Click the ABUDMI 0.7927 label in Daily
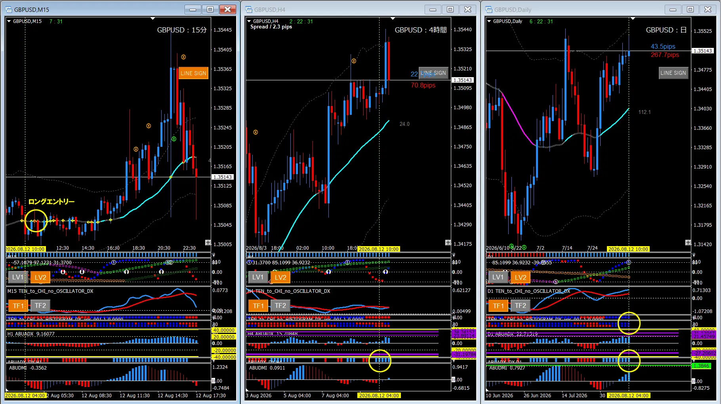The height and width of the screenshot is (404, 721). 507,368
